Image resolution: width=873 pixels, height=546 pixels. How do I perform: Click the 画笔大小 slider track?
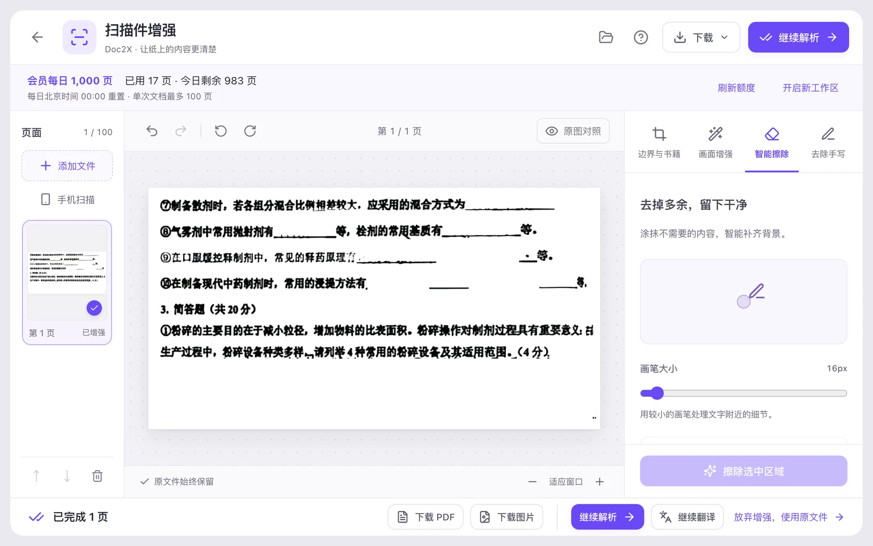point(743,393)
